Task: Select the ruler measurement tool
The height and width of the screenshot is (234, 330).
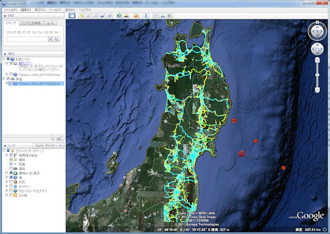Action: pos(147,16)
